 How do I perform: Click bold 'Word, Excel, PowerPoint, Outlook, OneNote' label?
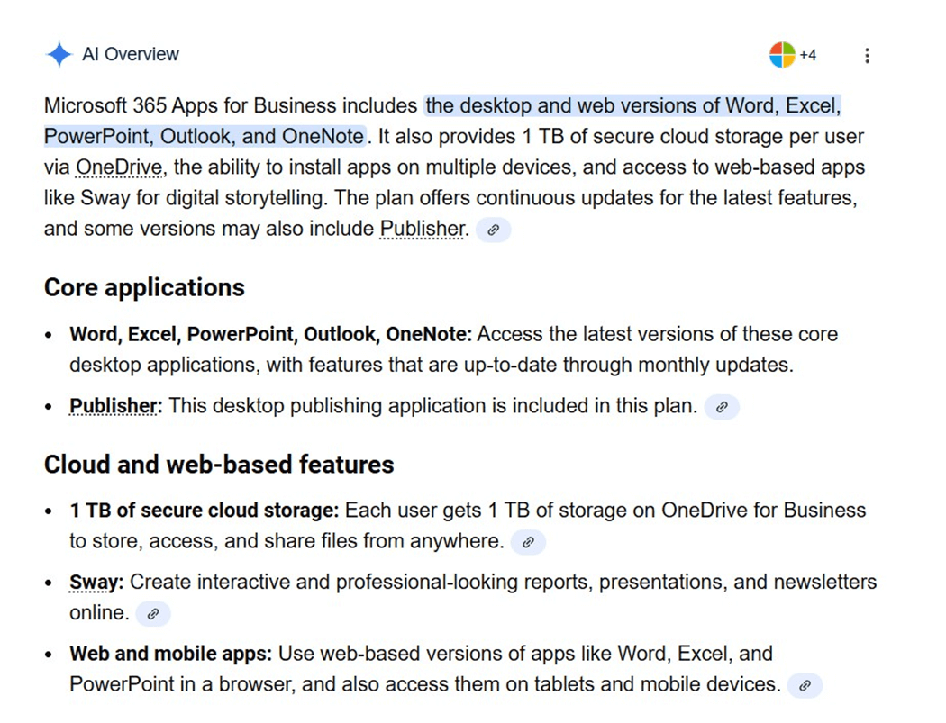click(270, 335)
